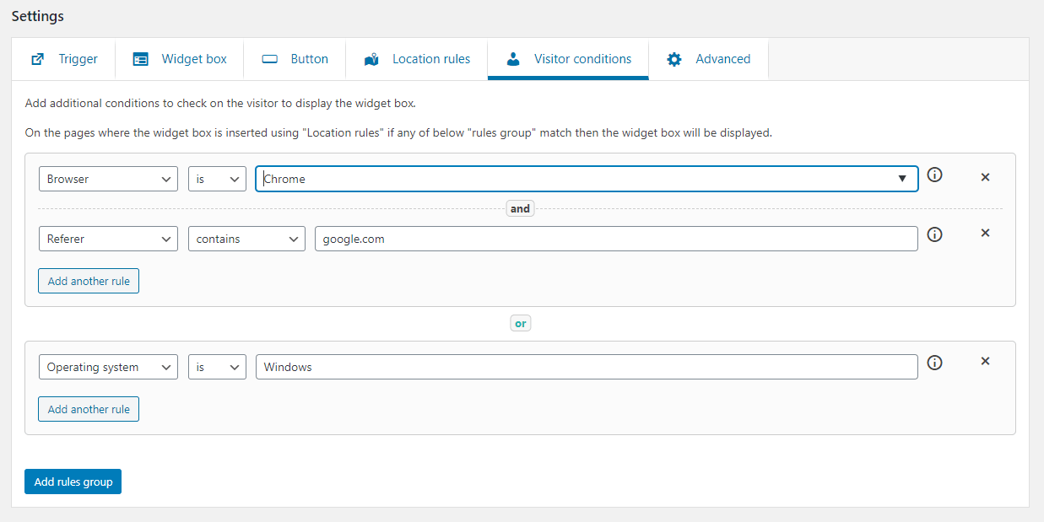Image resolution: width=1044 pixels, height=522 pixels.
Task: Remove the Browser rule with X
Action: click(x=985, y=177)
